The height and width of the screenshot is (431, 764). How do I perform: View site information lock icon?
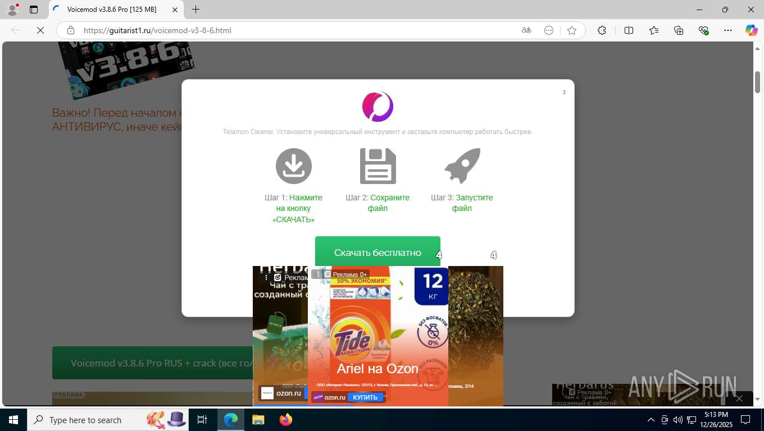[70, 30]
